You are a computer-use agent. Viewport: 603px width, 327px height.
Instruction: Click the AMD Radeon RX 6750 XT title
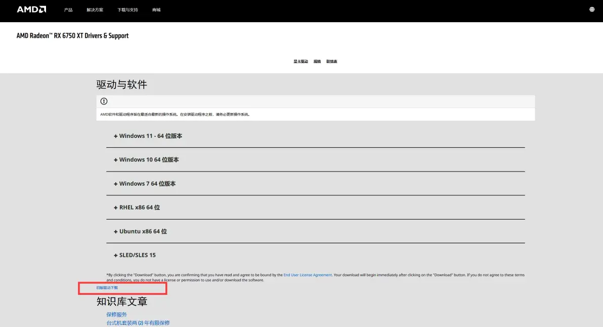(x=73, y=36)
